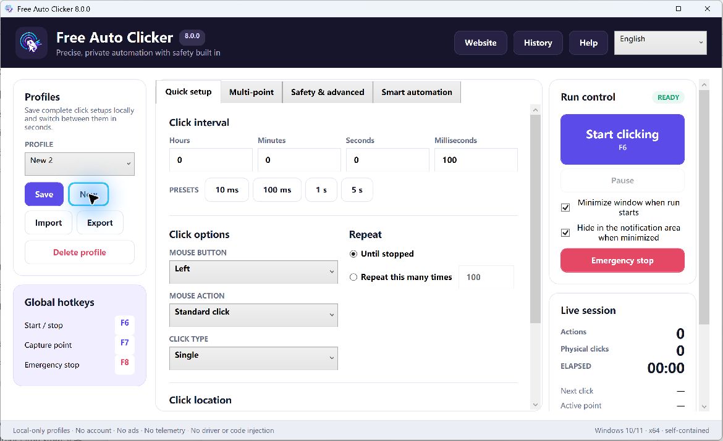Click the Emergency stop button
723x441 pixels.
click(x=622, y=260)
